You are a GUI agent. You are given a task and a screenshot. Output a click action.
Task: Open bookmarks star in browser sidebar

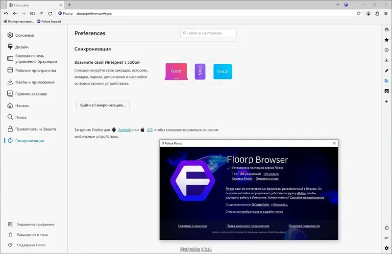[387, 40]
